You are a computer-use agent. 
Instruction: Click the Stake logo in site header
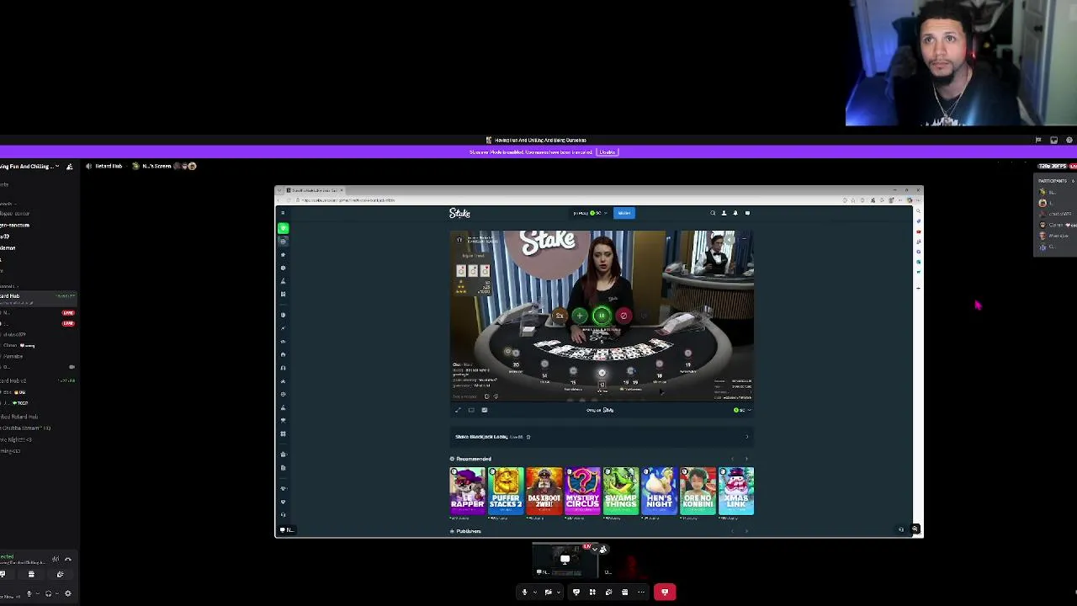click(x=459, y=213)
